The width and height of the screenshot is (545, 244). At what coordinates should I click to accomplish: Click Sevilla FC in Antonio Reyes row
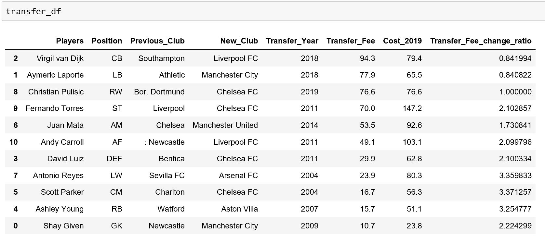(167, 176)
